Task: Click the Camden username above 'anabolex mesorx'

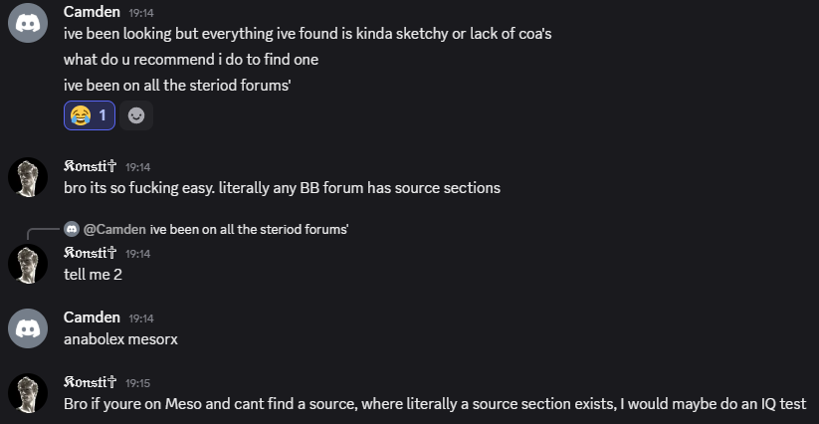Action: coord(92,318)
